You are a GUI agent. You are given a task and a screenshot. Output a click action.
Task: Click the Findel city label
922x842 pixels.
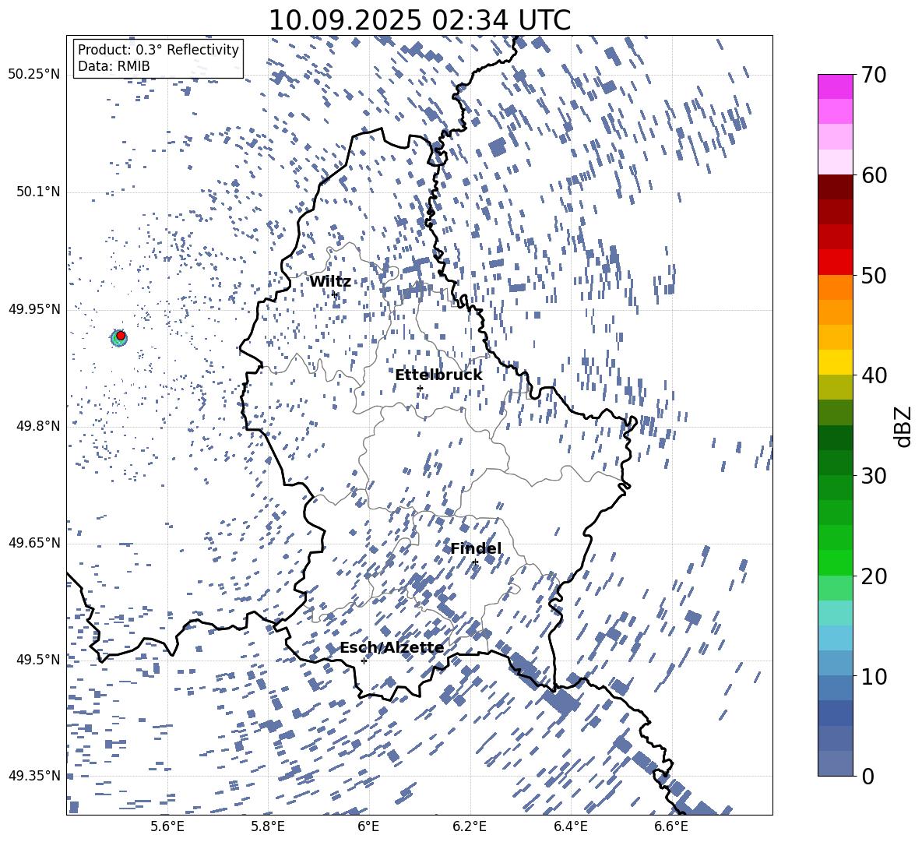pos(476,548)
